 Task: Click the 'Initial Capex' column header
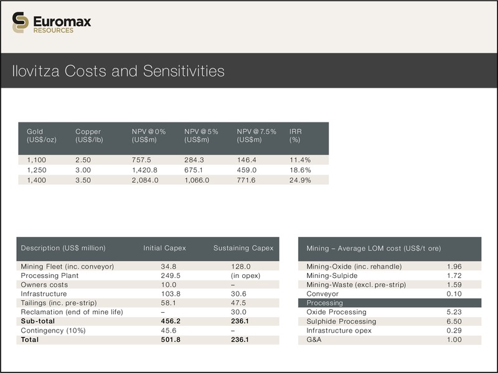pos(164,248)
